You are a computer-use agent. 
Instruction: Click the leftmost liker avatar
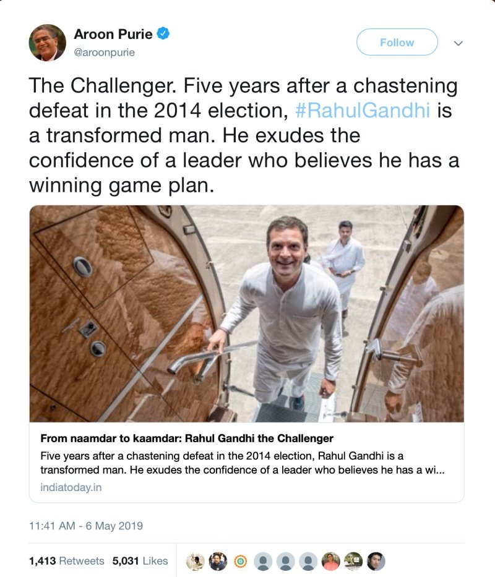click(196, 561)
